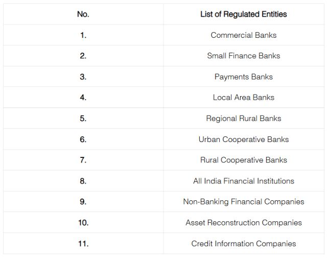Select the number "7." cell
This screenshot has height=258, width=327.
click(83, 160)
